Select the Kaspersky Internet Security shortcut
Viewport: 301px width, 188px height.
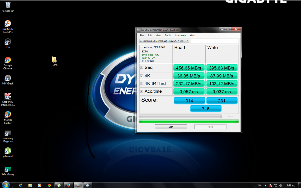8,100
